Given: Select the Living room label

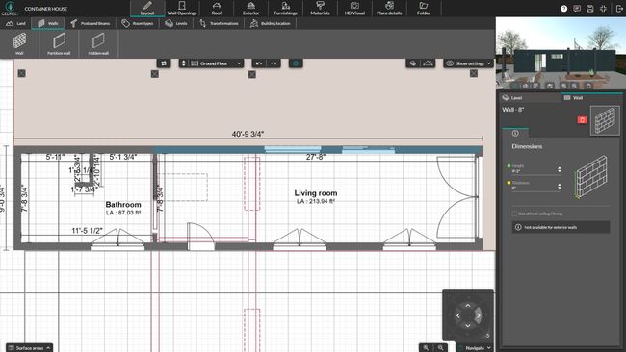Looking at the screenshot, I should [316, 193].
